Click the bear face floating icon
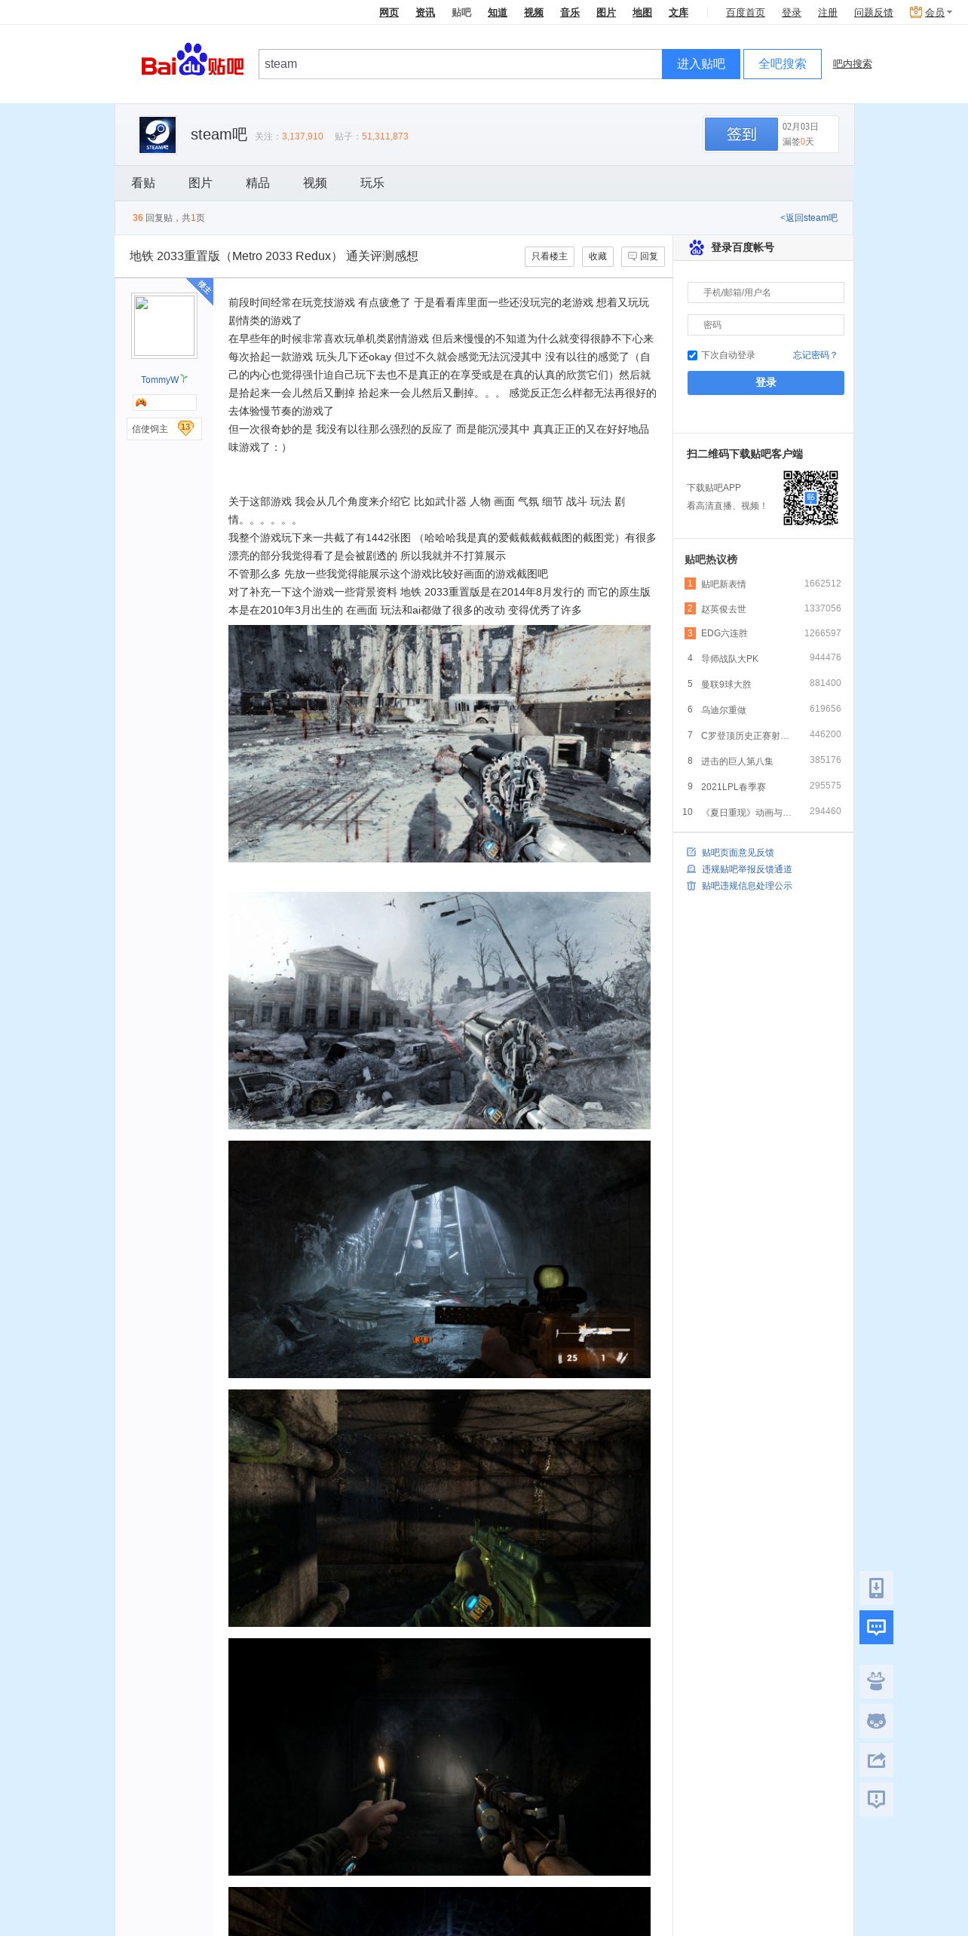968x1936 pixels. [x=876, y=1720]
